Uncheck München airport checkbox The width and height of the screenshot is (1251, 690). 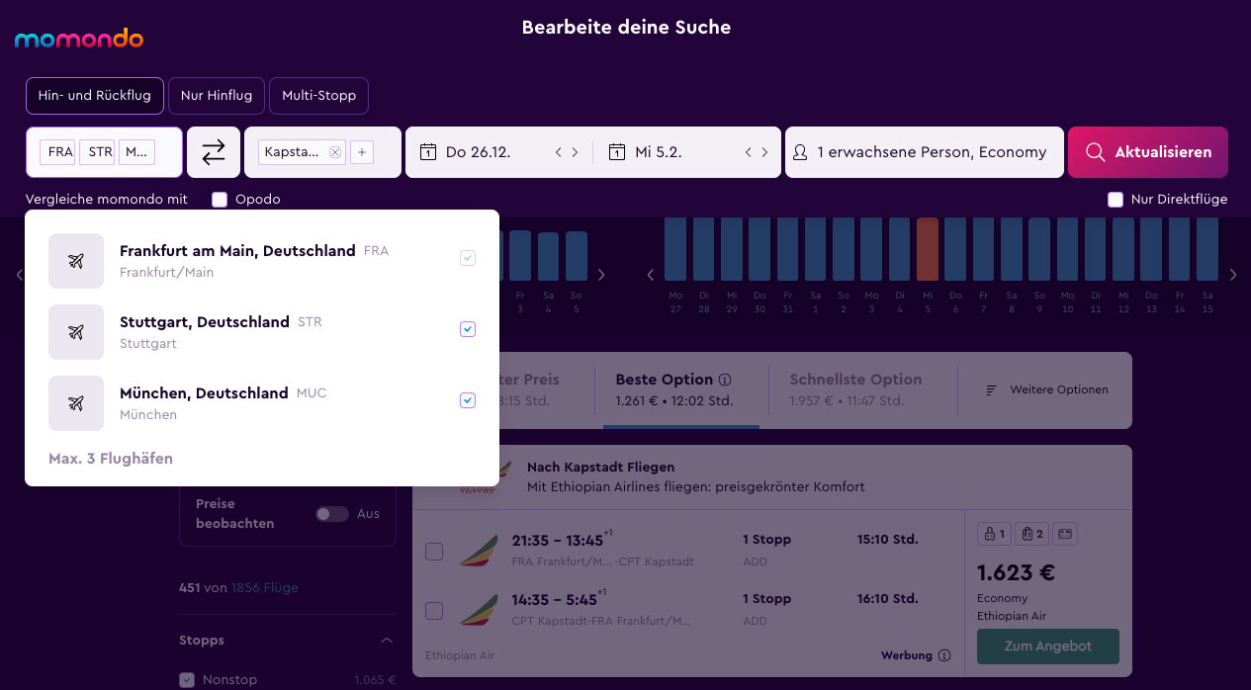click(468, 400)
